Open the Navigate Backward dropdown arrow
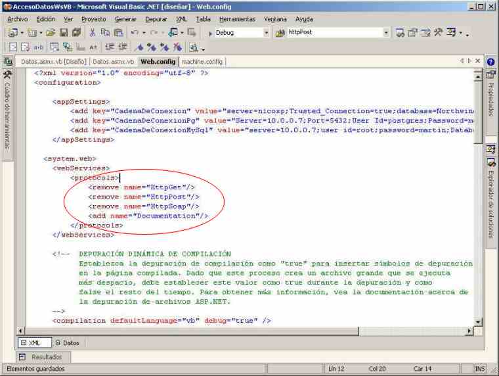Viewport: 499px width, 376px height. (x=182, y=33)
